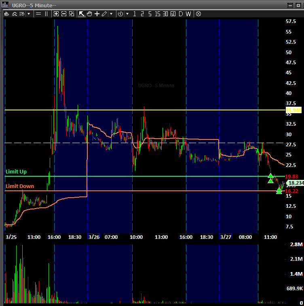Click the 3/25 date label on time axis

(11, 237)
